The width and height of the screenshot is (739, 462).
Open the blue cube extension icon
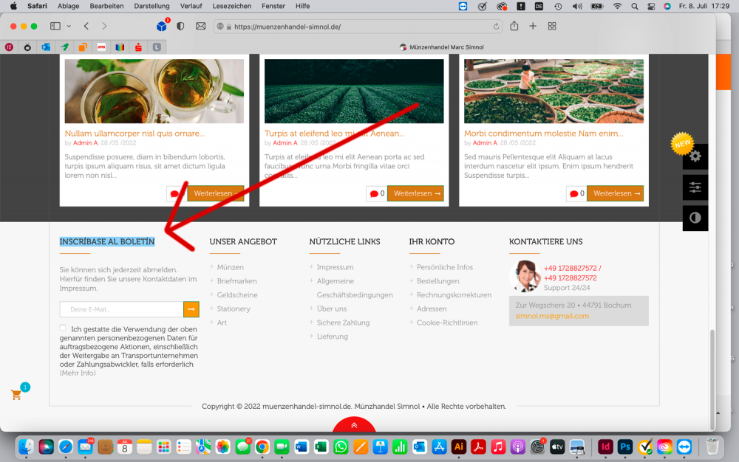point(162,27)
